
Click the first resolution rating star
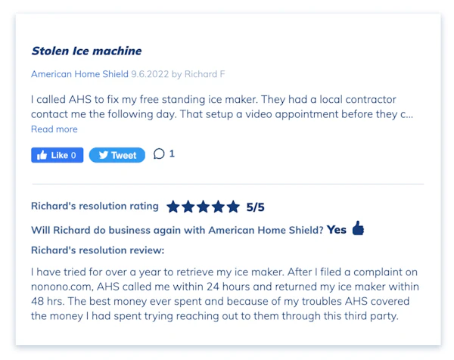[x=173, y=206]
